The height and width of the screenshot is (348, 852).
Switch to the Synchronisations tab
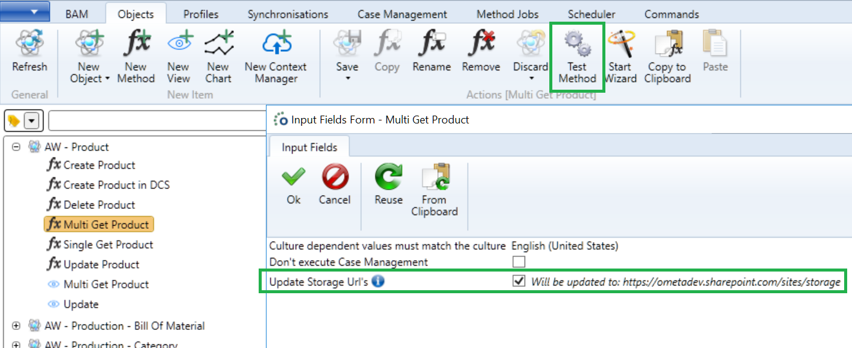pyautogui.click(x=288, y=14)
